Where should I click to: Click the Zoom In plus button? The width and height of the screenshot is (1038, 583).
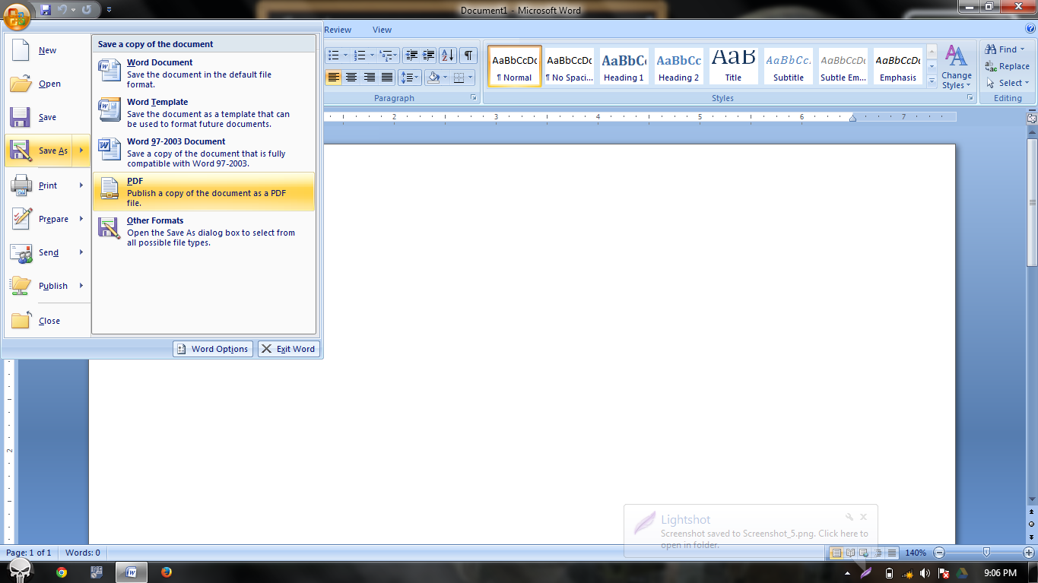(x=1028, y=553)
